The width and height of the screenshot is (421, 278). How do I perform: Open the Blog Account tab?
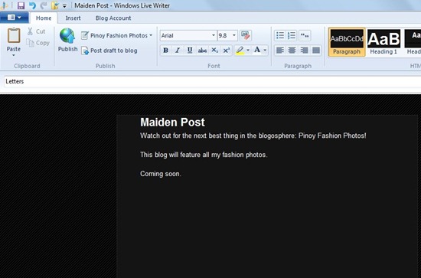click(x=113, y=18)
